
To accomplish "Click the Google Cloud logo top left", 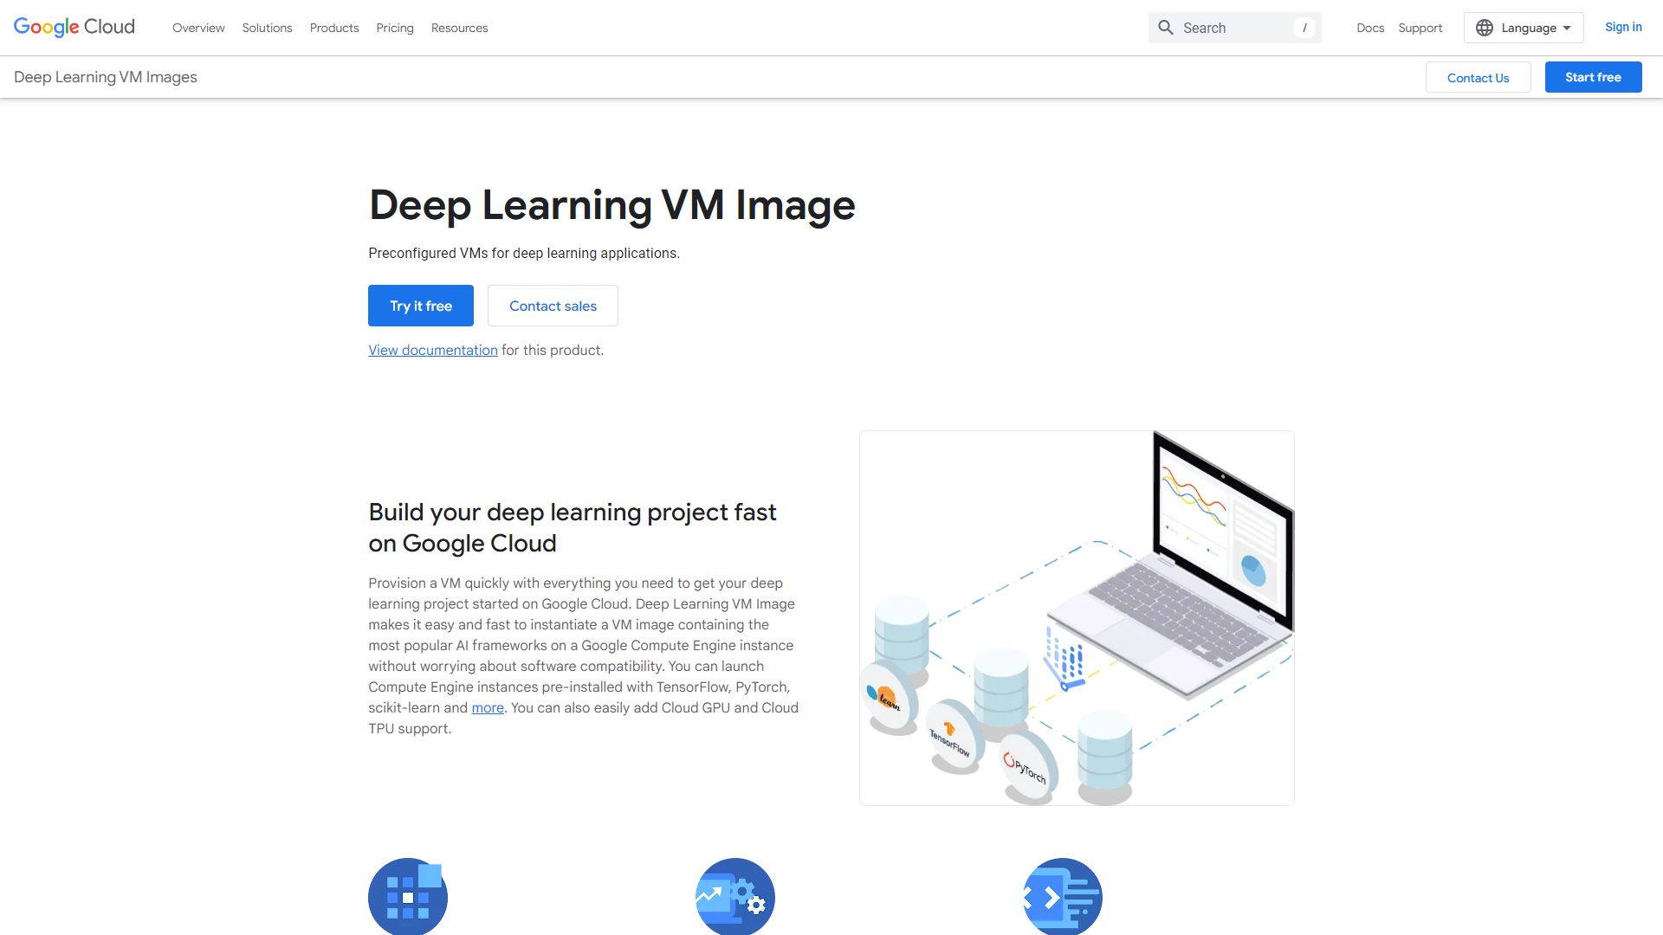I will [x=73, y=28].
